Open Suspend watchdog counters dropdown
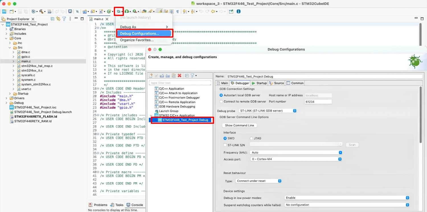The height and width of the screenshot is (212, 427). pyautogui.click(x=347, y=205)
